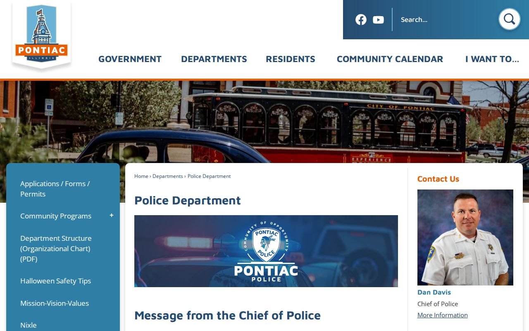Image resolution: width=529 pixels, height=331 pixels.
Task: Open Community Programs sidebar link
Action: pos(56,216)
